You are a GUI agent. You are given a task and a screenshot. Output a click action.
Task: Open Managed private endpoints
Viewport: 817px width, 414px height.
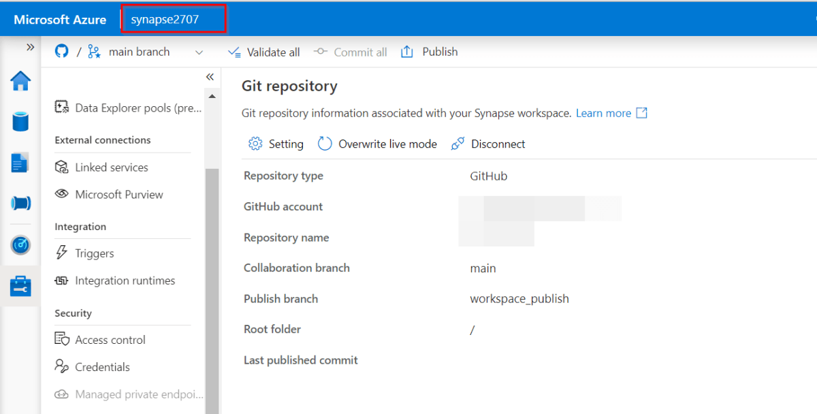[129, 394]
